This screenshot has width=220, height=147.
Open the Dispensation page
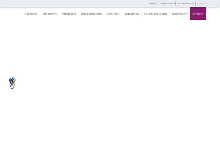(180, 14)
